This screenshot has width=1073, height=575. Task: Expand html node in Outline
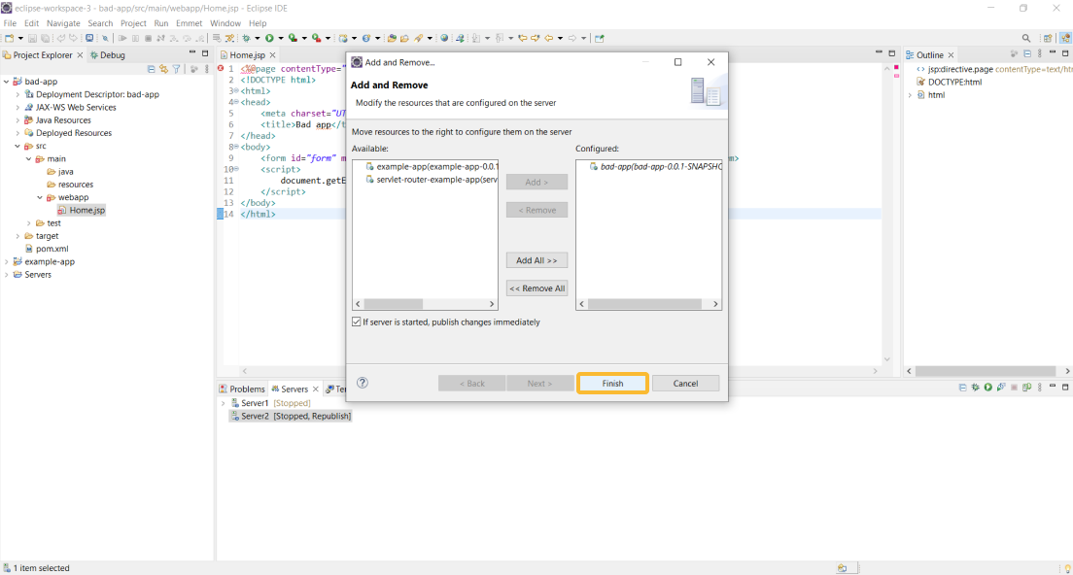coord(910,95)
